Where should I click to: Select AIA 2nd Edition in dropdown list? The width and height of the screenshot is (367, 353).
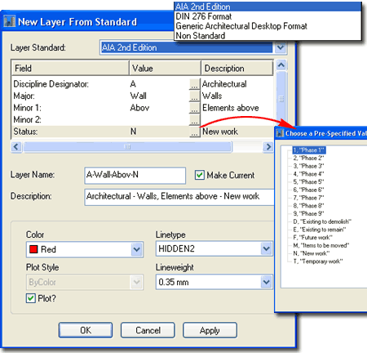pos(268,7)
